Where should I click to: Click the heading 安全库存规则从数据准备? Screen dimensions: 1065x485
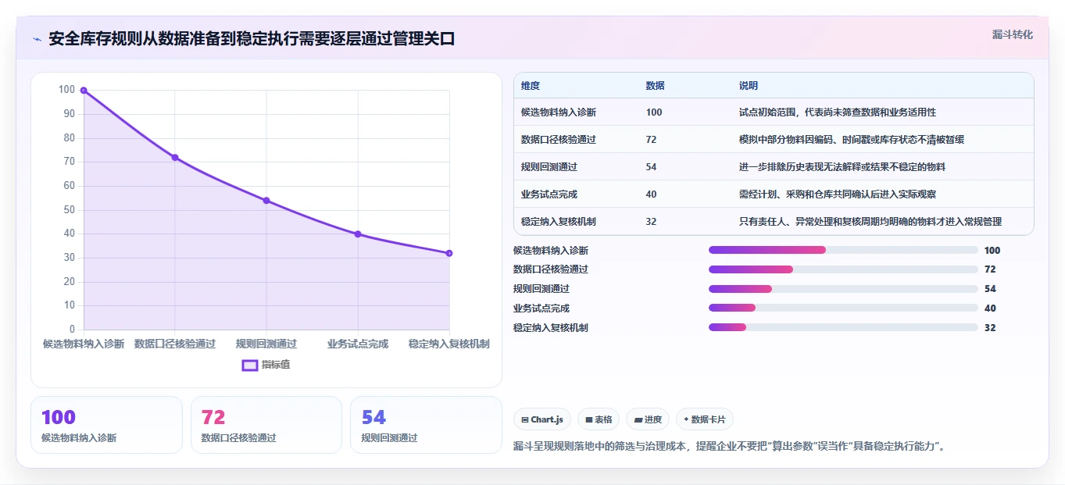(x=252, y=39)
